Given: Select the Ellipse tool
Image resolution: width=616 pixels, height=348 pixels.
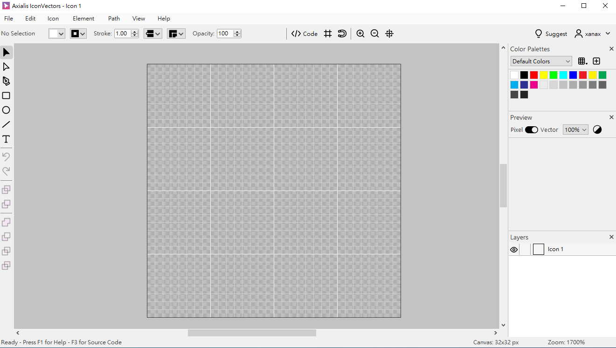Looking at the screenshot, I should pos(6,110).
